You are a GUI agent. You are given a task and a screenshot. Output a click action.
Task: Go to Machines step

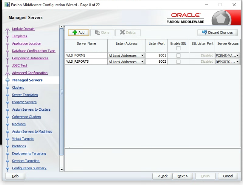point(19,124)
